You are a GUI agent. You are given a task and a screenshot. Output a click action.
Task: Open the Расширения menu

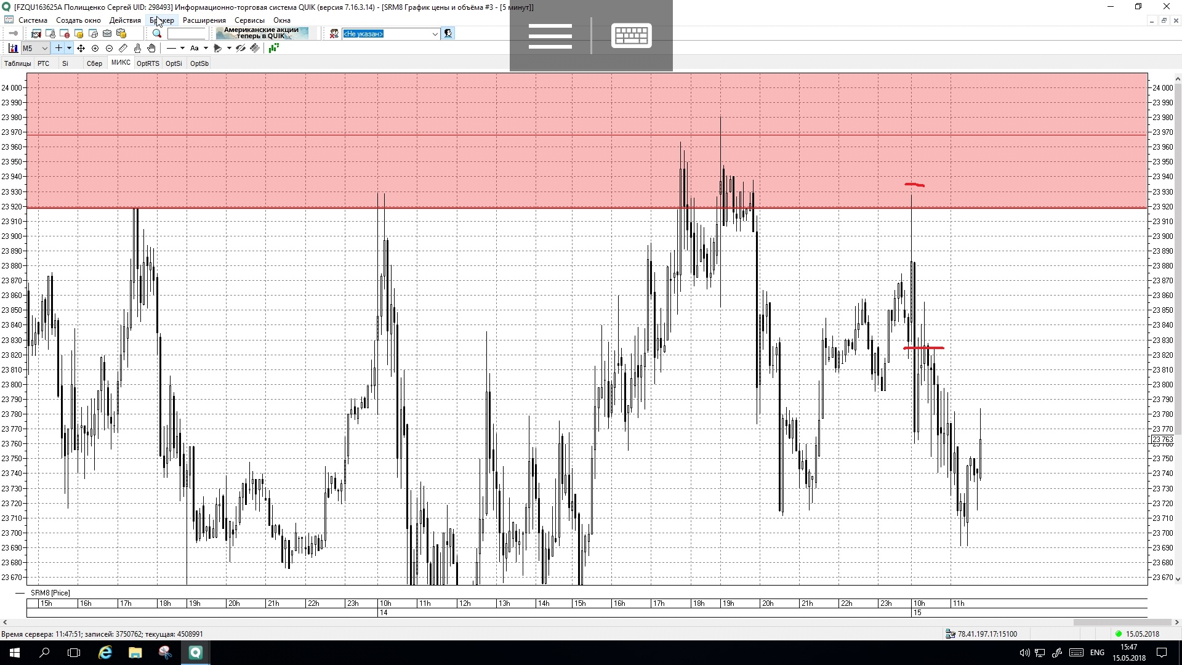tap(204, 20)
